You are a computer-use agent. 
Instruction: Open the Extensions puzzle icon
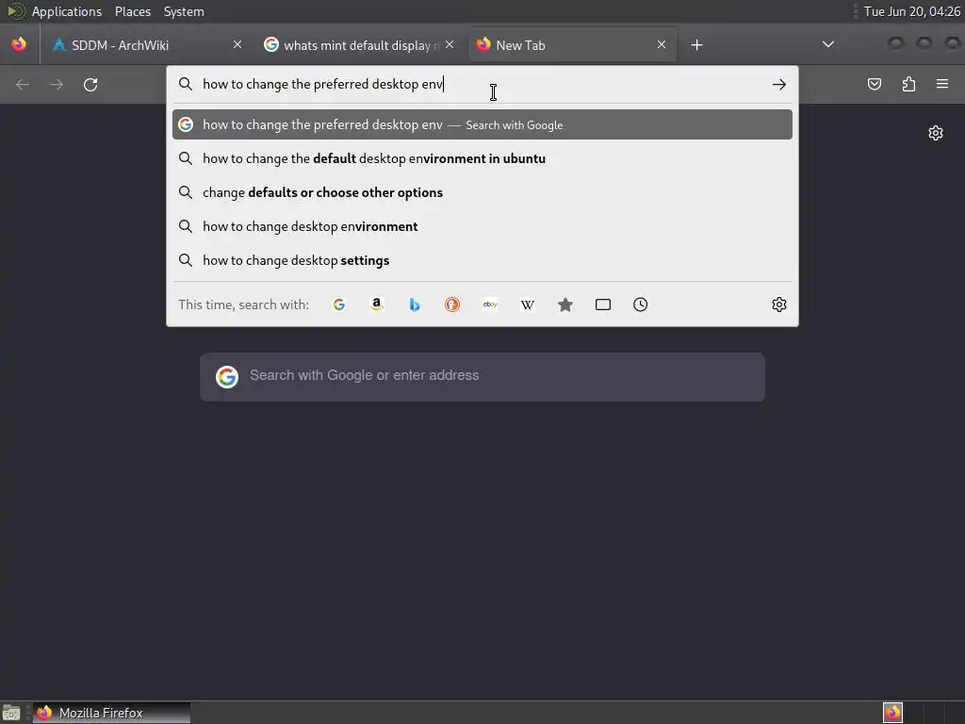tap(908, 84)
